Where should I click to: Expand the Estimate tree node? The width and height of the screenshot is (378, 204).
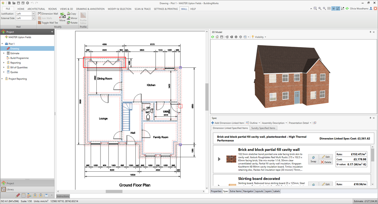tap(4, 53)
